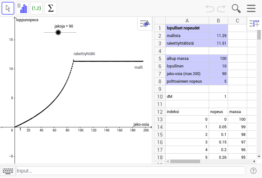The width and height of the screenshot is (262, 178).
Task: Select row 10 header
Action: 160,97
